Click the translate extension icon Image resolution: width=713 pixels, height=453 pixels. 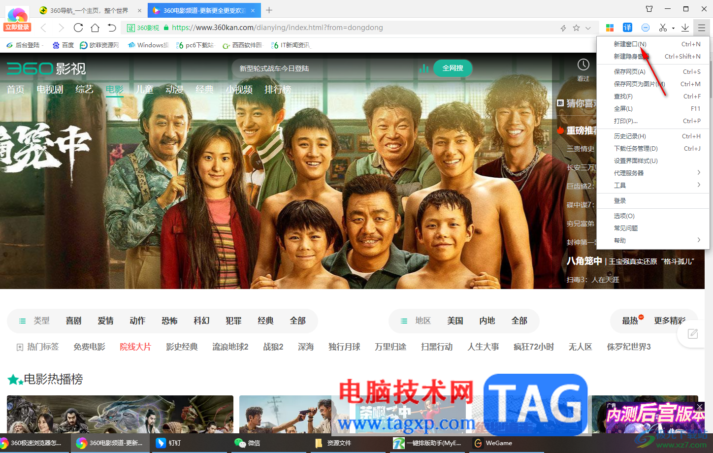pyautogui.click(x=627, y=28)
